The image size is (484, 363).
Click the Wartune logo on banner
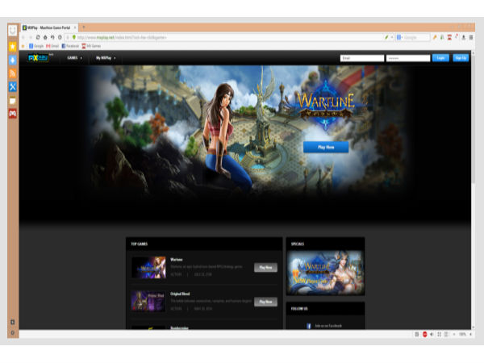326,105
